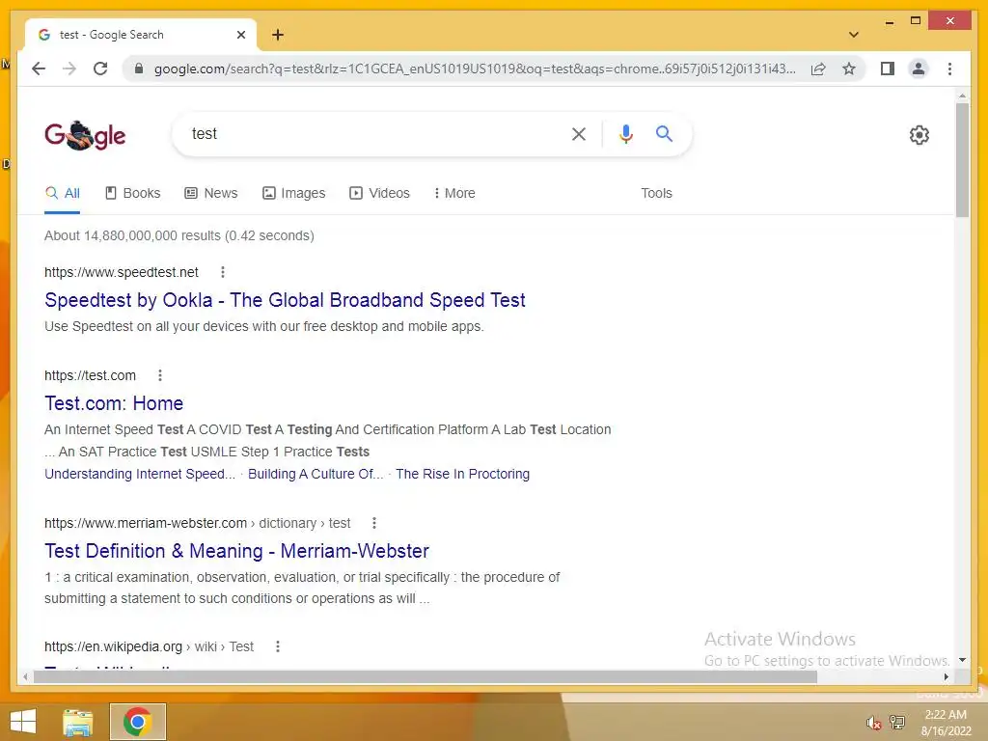The height and width of the screenshot is (741, 988).
Task: Click the 'About 14,880,000,000 results' text
Action: (133, 235)
